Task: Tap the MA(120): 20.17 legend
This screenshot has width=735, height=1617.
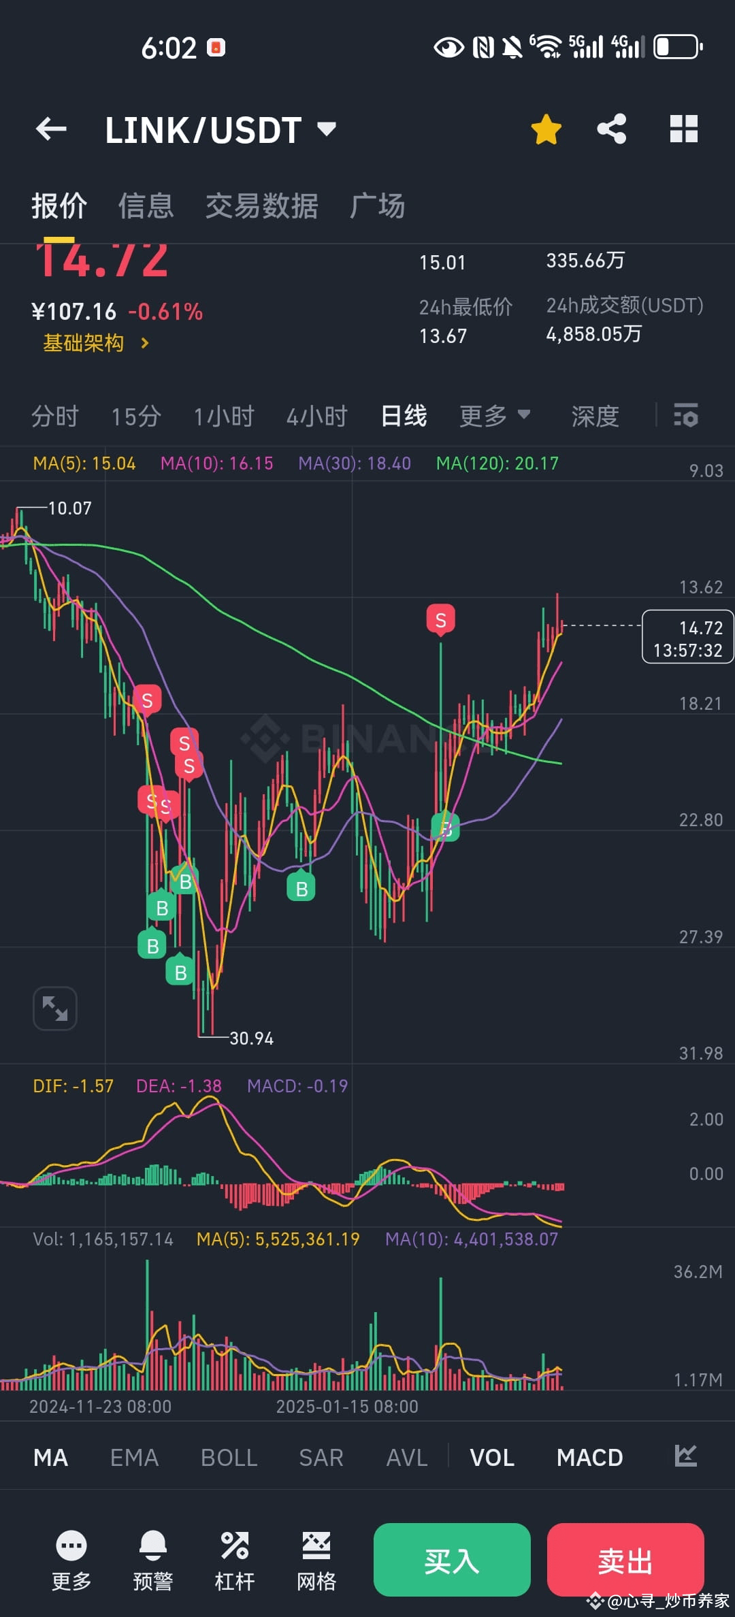Action: (x=497, y=463)
